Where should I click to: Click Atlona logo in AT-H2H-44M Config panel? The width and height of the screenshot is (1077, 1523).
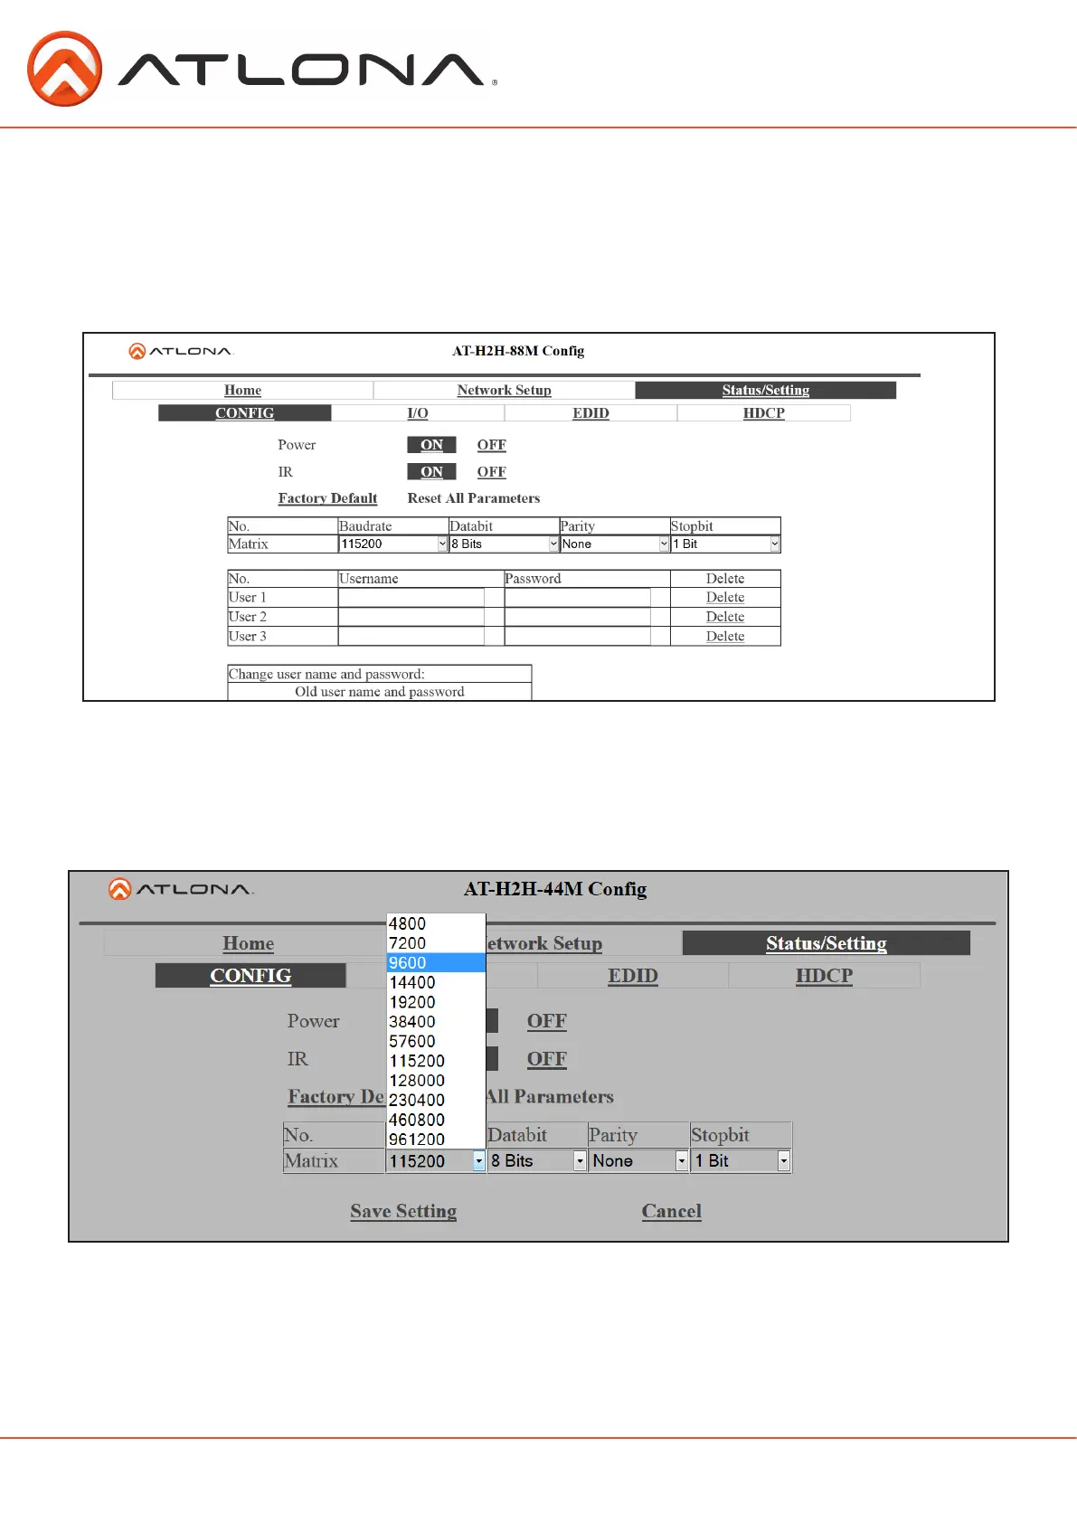coord(181,889)
